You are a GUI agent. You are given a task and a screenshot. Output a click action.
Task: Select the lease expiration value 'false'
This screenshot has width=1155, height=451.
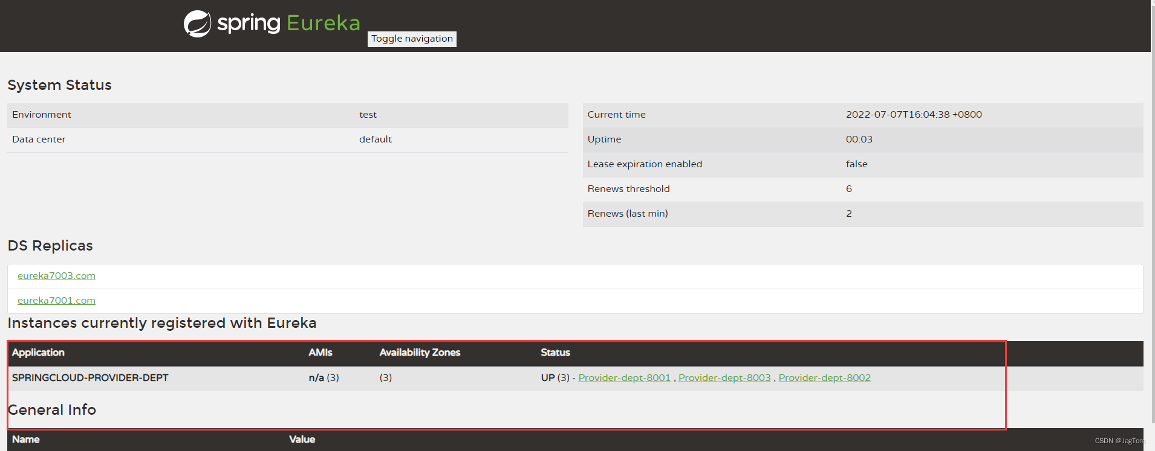(856, 164)
